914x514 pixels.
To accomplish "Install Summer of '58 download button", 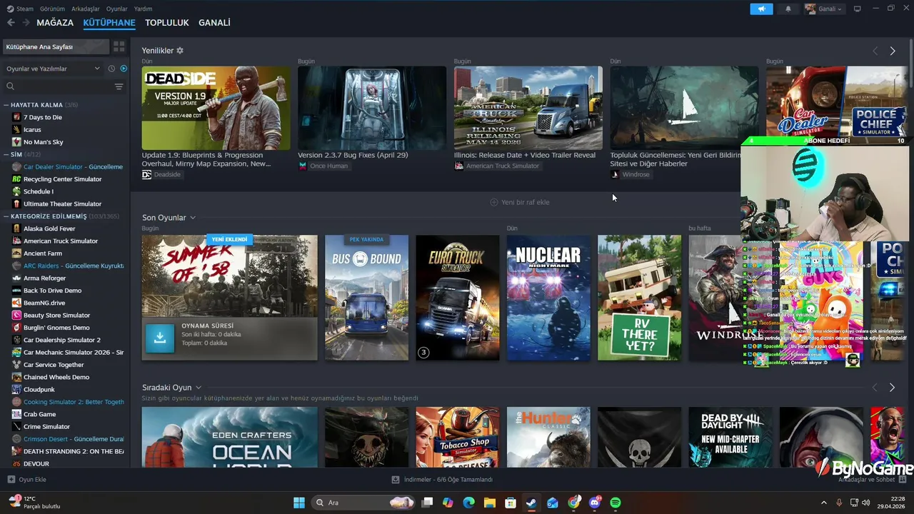I will [x=160, y=338].
